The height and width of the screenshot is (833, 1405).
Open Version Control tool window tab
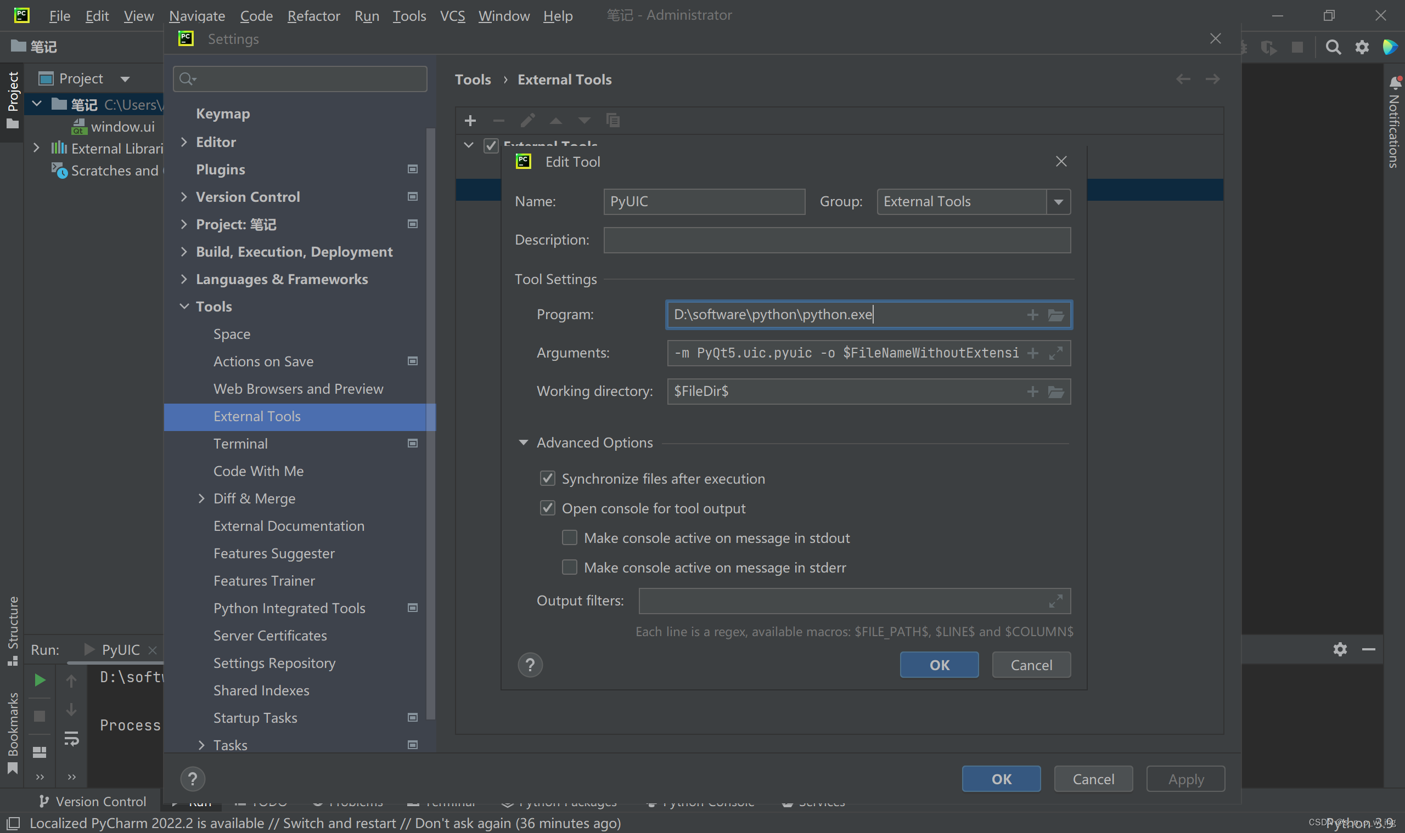93,802
